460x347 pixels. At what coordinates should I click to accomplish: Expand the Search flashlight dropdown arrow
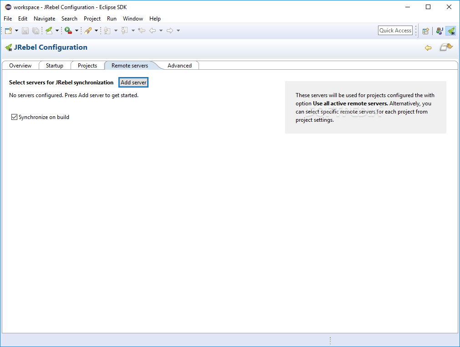coord(96,31)
